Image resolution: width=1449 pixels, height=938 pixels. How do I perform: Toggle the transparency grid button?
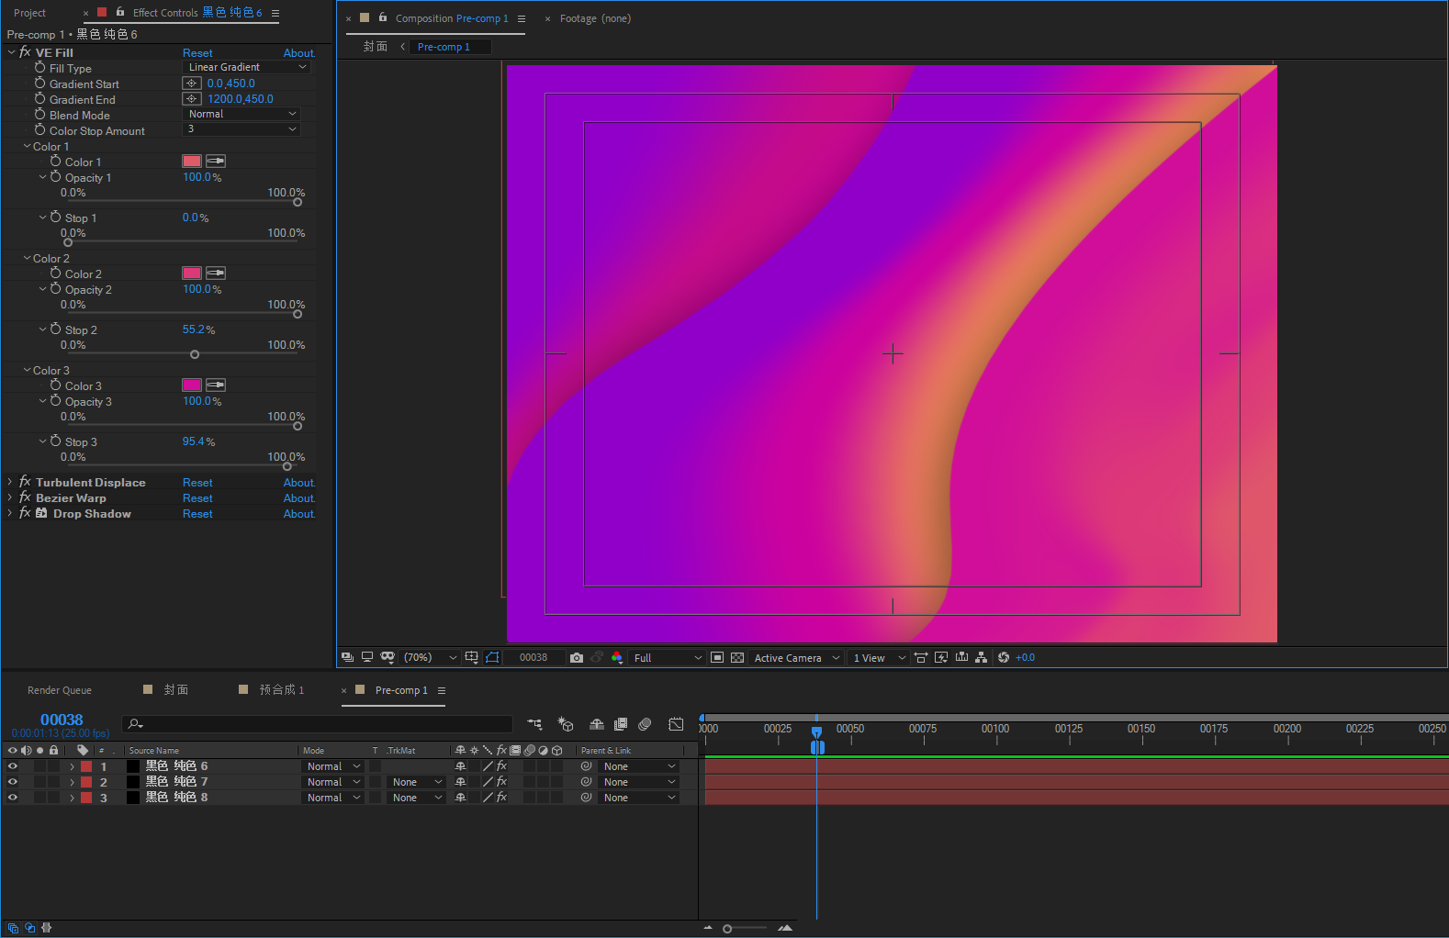click(737, 658)
